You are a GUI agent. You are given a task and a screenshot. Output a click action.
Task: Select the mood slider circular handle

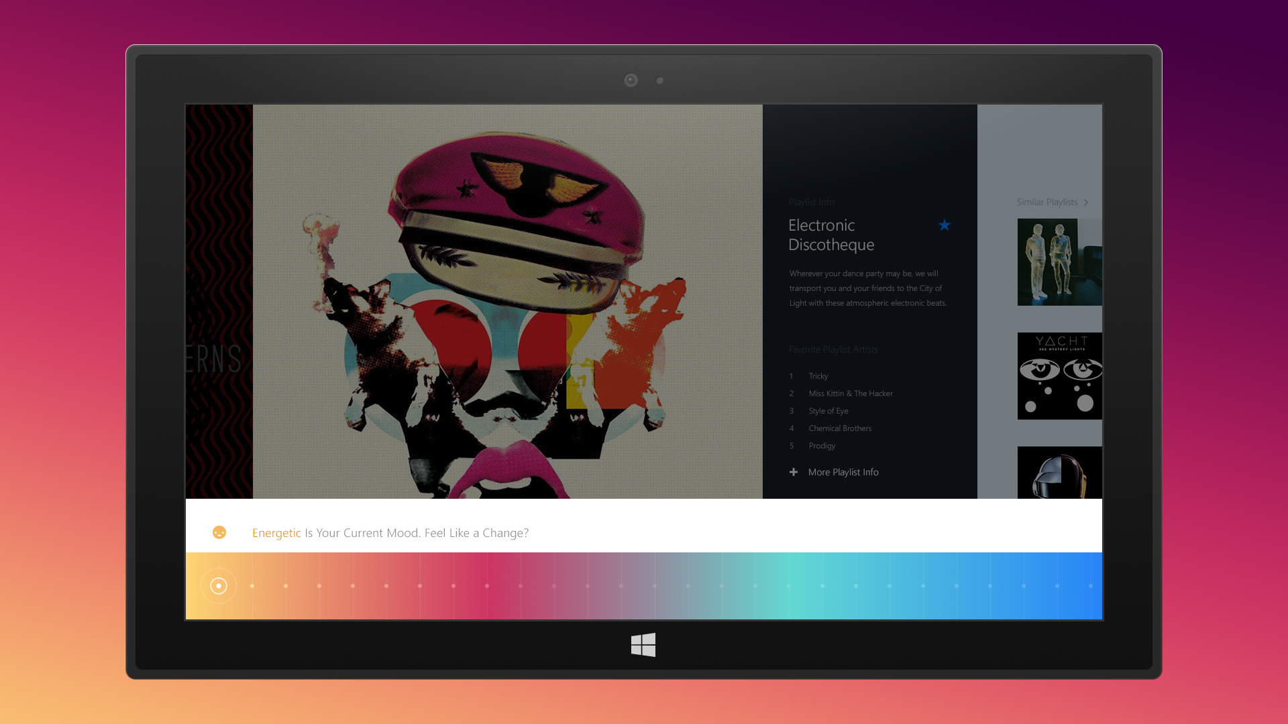point(219,586)
